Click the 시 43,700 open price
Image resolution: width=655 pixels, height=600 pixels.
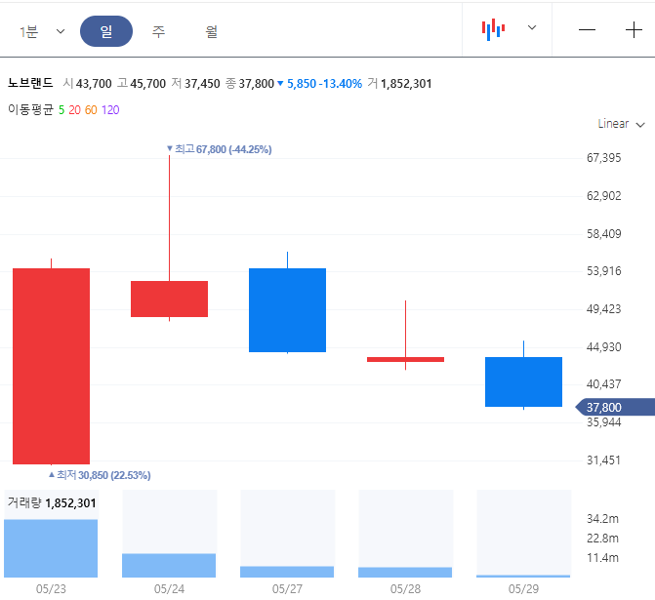87,84
